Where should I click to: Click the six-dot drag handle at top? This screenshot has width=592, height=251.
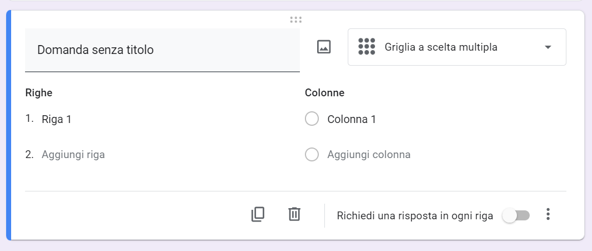tap(296, 20)
